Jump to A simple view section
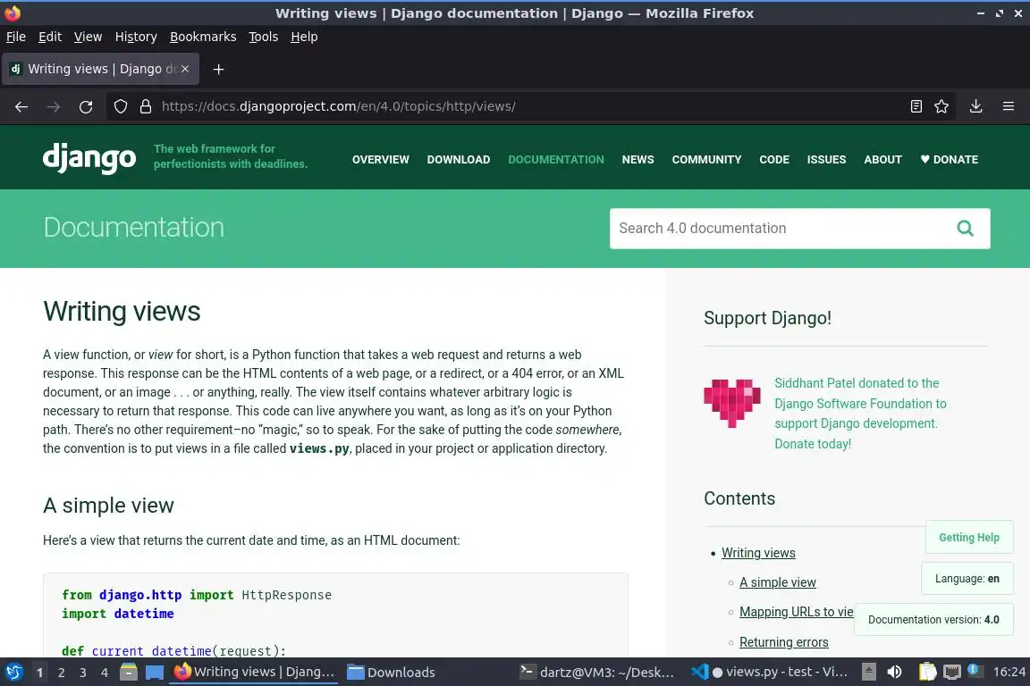This screenshot has height=686, width=1030. click(778, 582)
